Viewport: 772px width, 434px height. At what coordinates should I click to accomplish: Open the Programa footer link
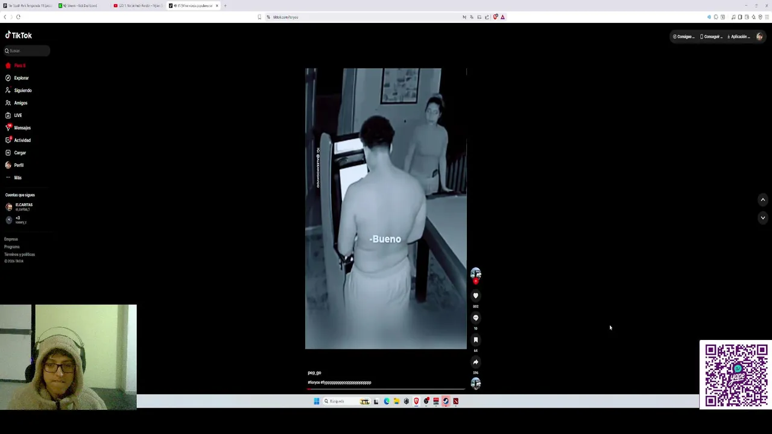click(12, 247)
